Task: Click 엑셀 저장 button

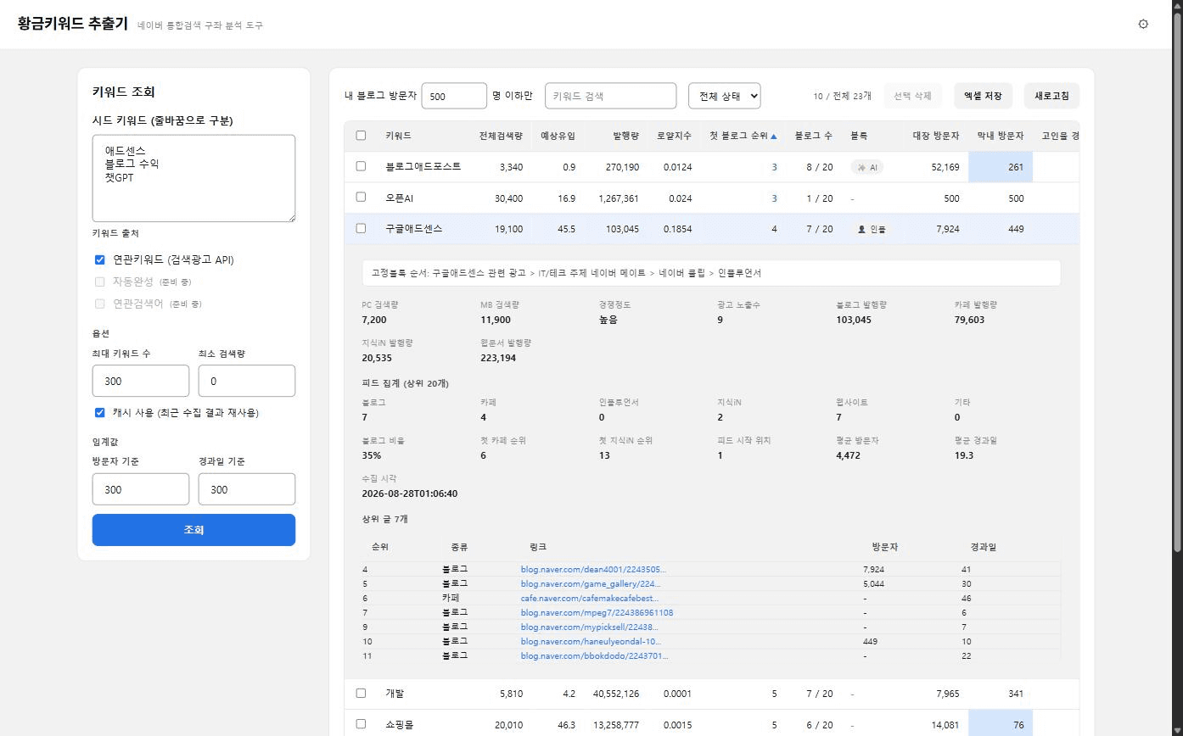Action: click(x=983, y=96)
